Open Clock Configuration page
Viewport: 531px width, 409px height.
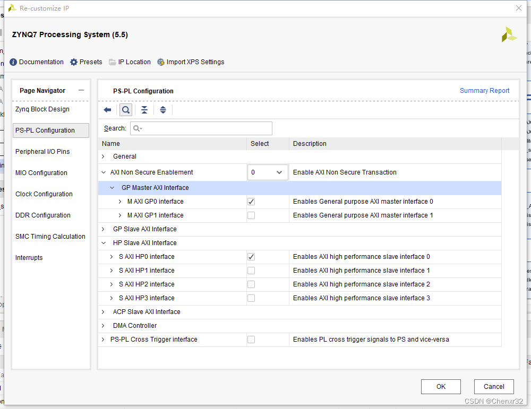tap(44, 194)
